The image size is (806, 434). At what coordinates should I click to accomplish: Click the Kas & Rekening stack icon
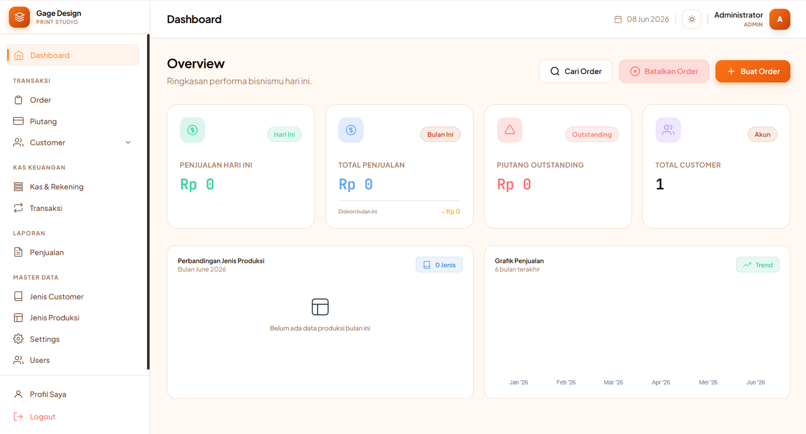pyautogui.click(x=19, y=187)
